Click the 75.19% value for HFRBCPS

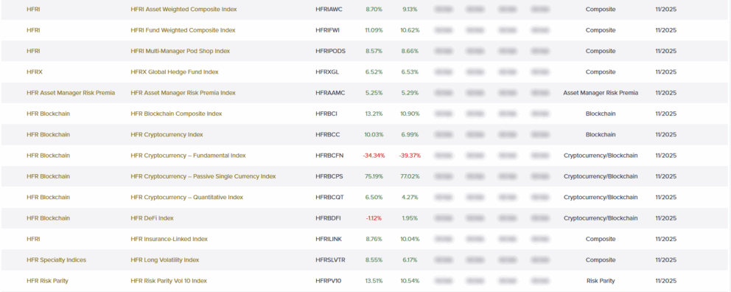[374, 176]
